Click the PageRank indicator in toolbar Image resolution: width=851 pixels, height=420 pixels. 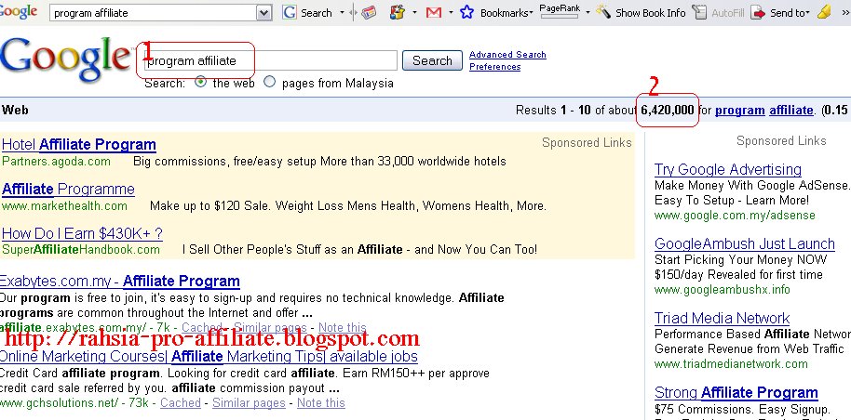tap(560, 11)
